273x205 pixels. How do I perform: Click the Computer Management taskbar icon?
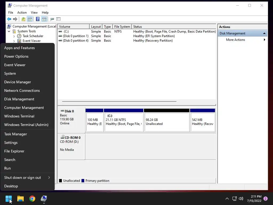[44, 199]
